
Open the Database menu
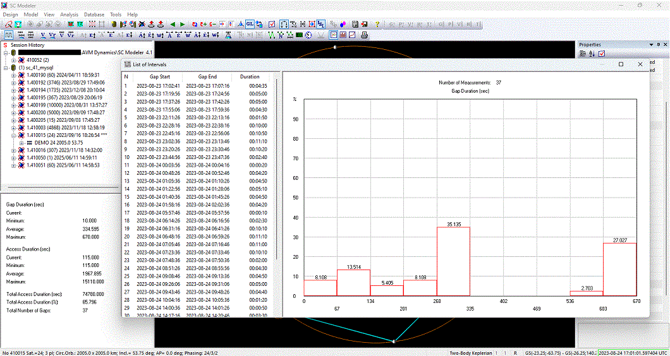click(94, 14)
